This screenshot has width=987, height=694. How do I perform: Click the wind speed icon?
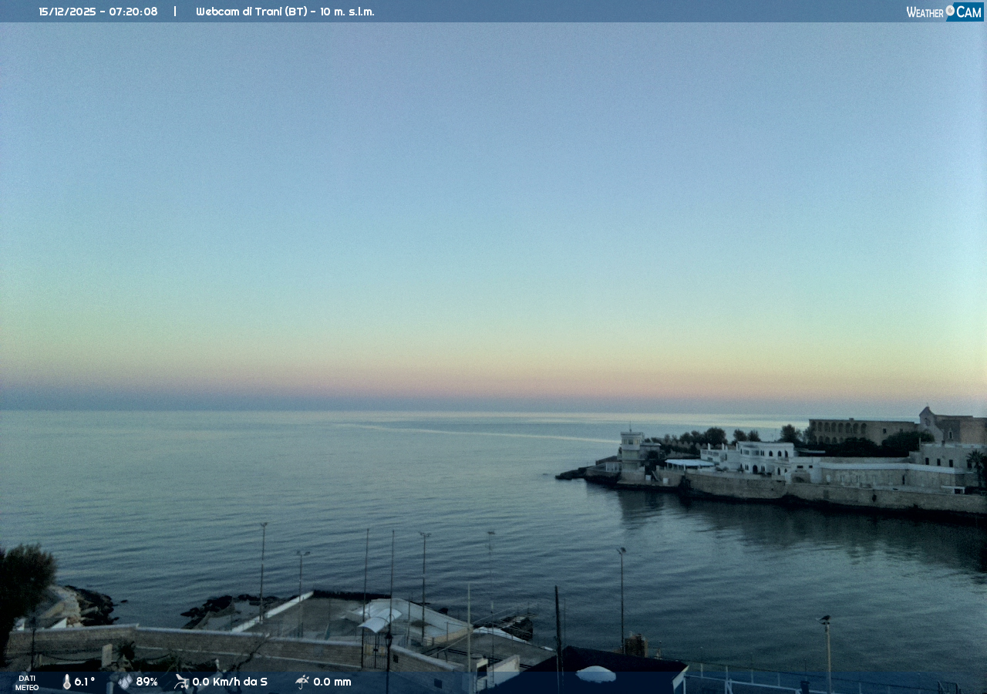pos(181,682)
